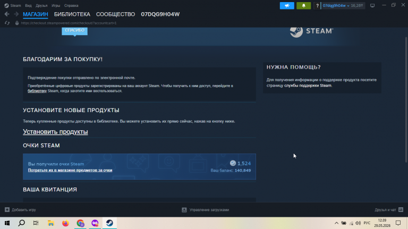Image resolution: width=408 pixels, height=229 pixels.
Task: Click the page vertical scrollbar
Action: tap(406, 100)
